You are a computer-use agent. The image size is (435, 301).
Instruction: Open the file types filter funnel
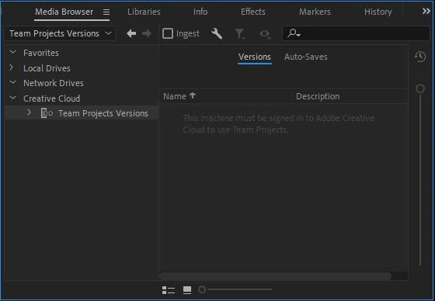point(239,34)
